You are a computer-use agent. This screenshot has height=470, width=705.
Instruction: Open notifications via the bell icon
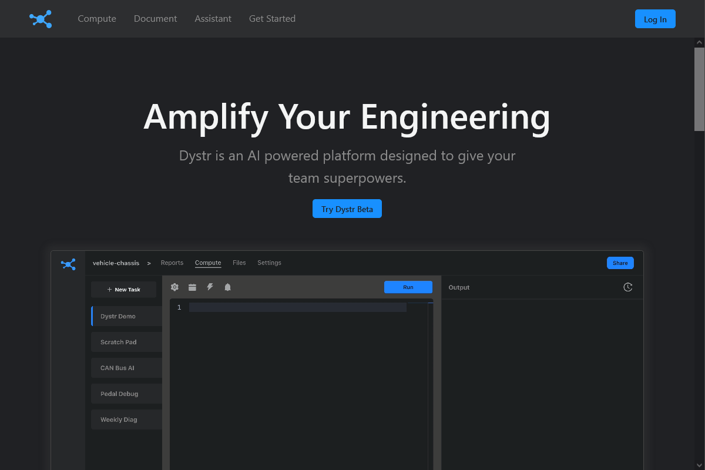pyautogui.click(x=227, y=287)
